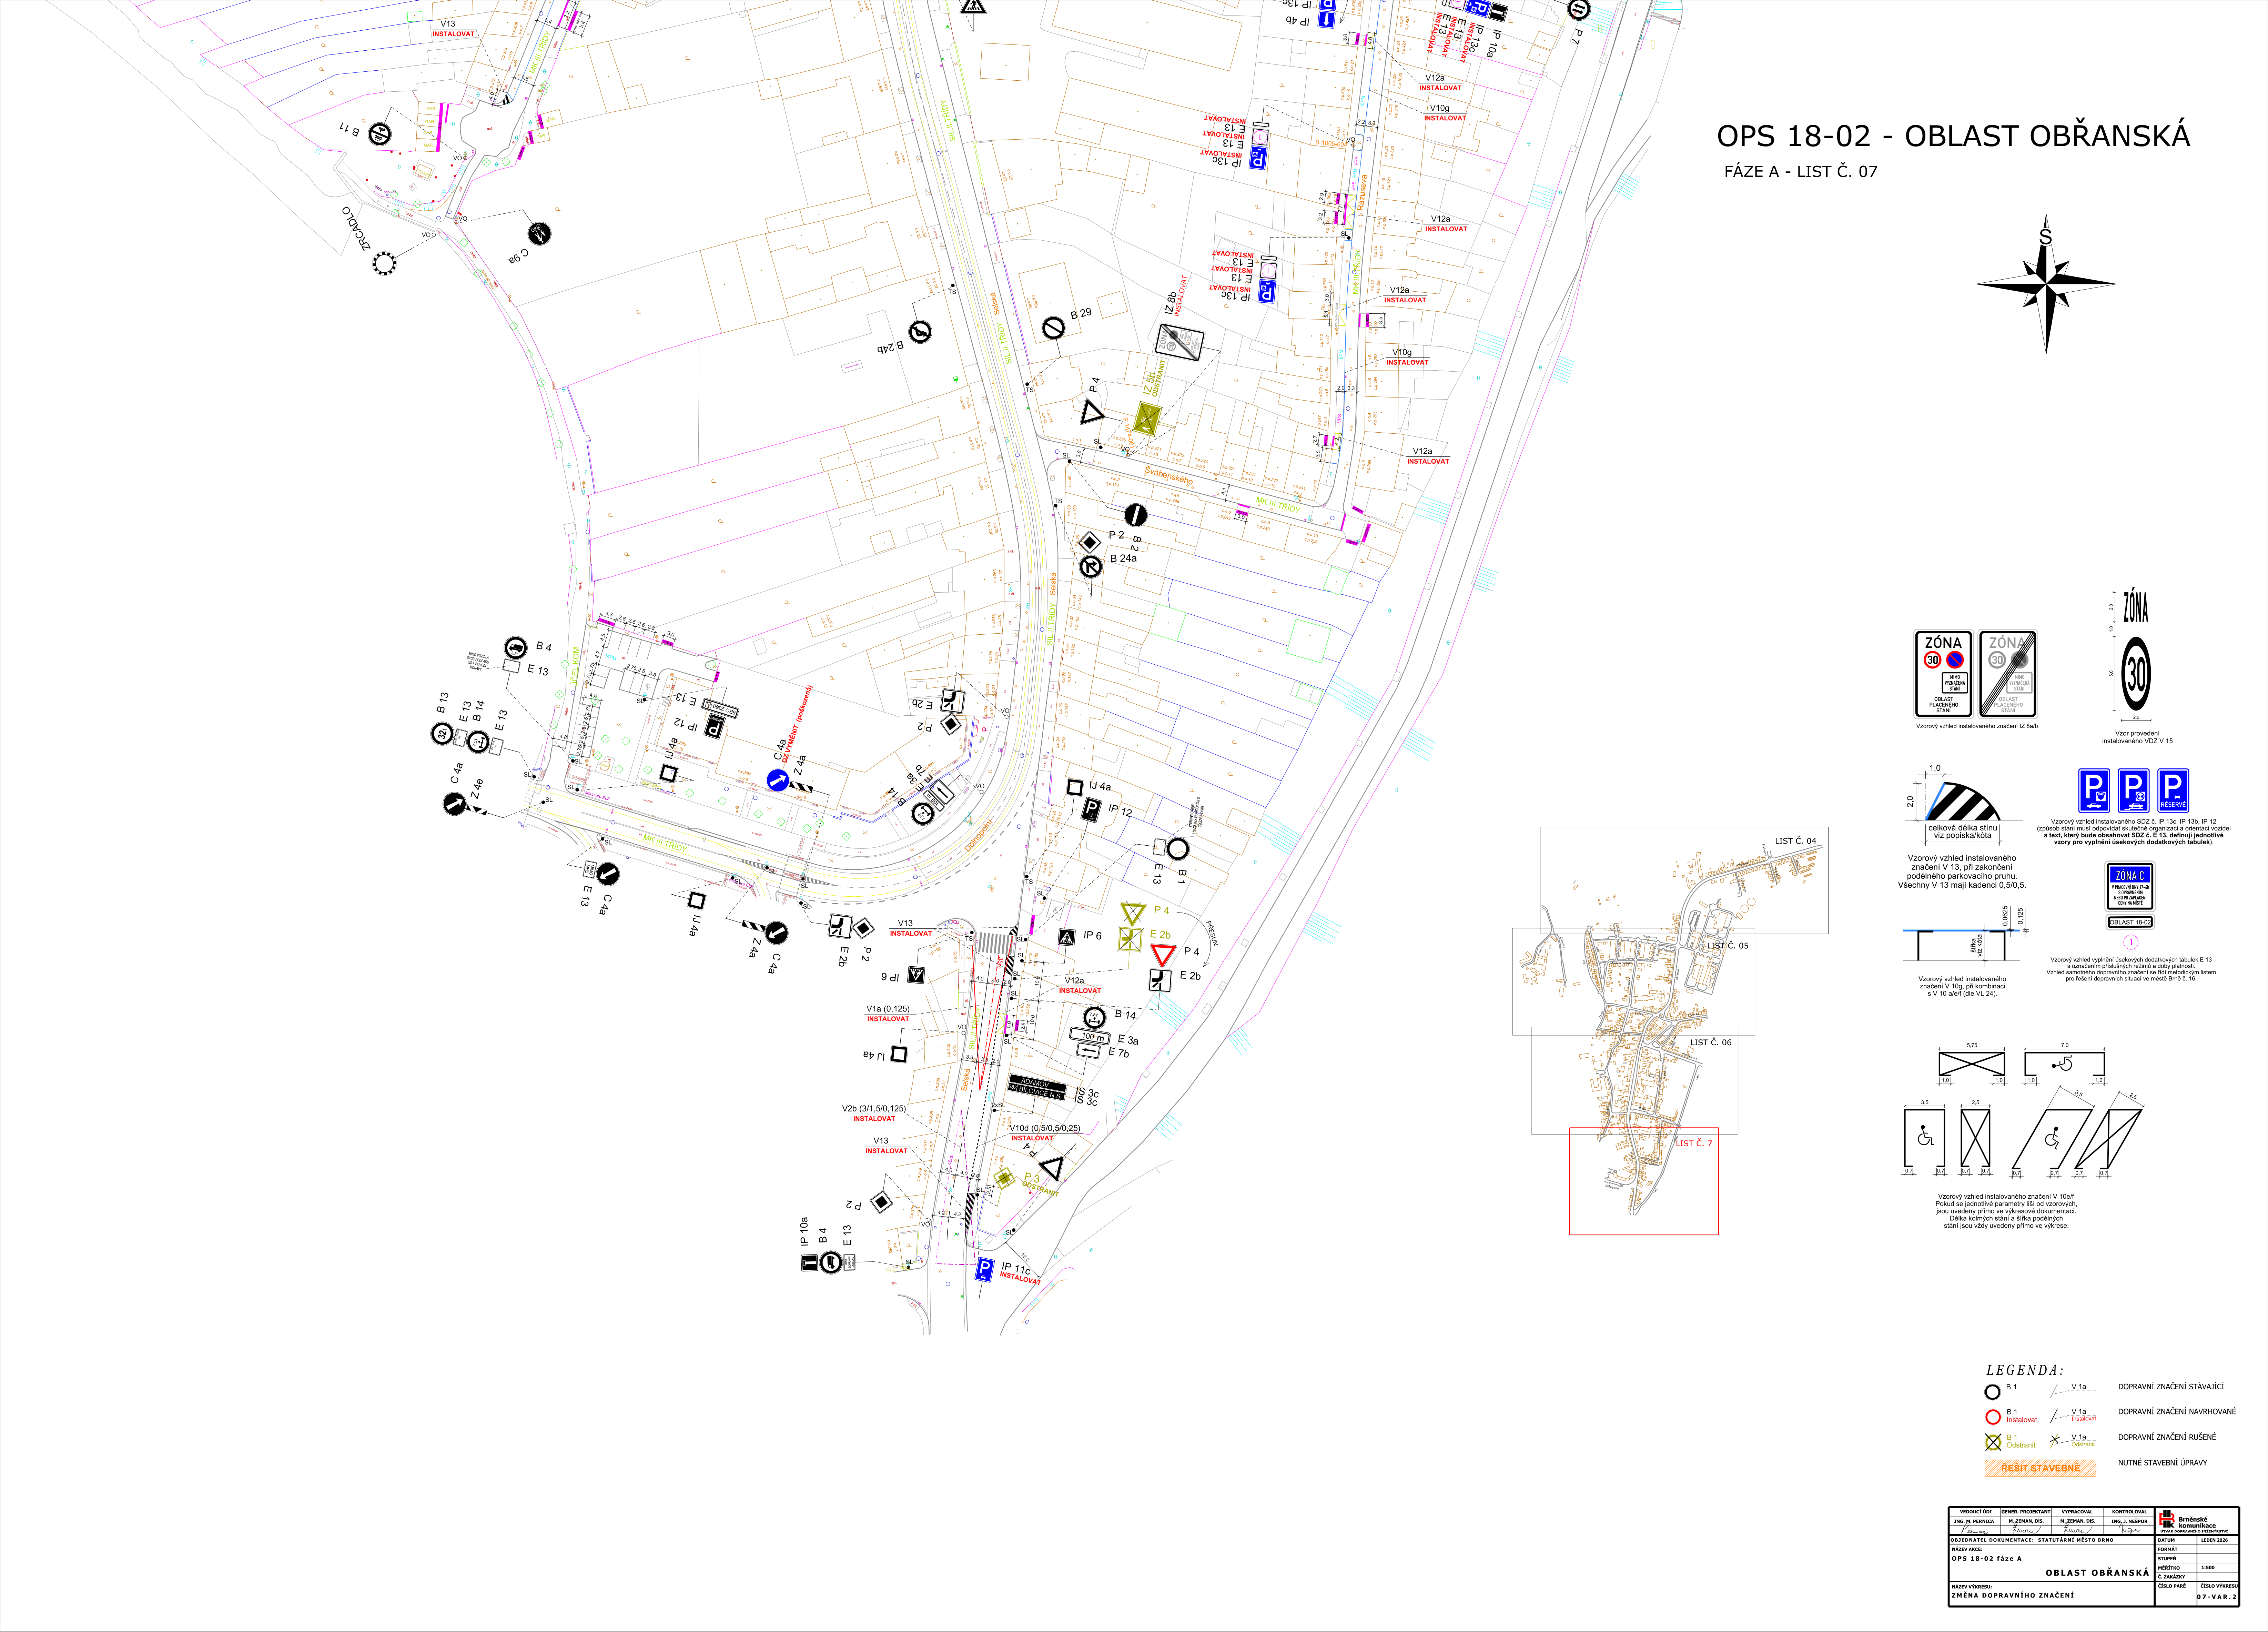Screen dimensions: 2268x1632
Task: Select the B 1 ring sign near PŘESUN
Action: tap(1178, 849)
